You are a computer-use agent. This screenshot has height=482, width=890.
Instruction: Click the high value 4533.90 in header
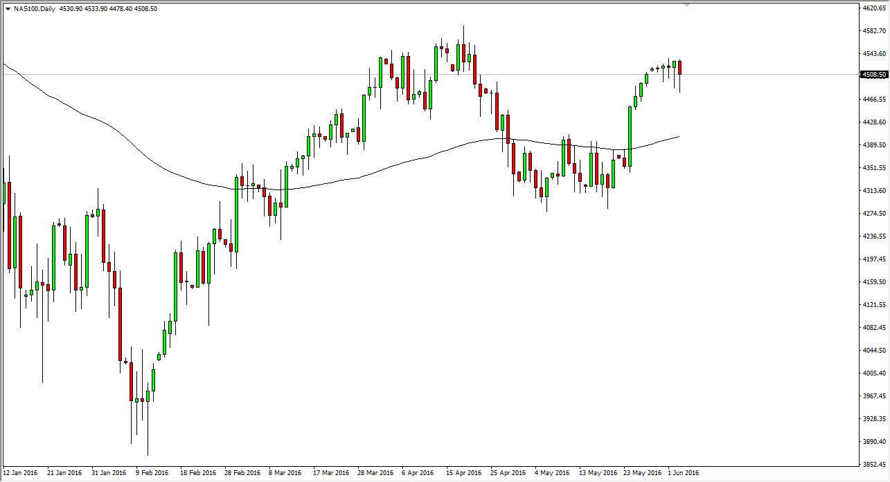pyautogui.click(x=95, y=9)
